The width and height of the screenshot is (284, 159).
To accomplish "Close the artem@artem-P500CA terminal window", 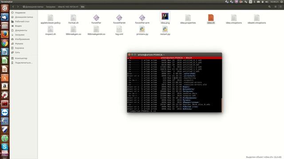I will pos(129,55).
